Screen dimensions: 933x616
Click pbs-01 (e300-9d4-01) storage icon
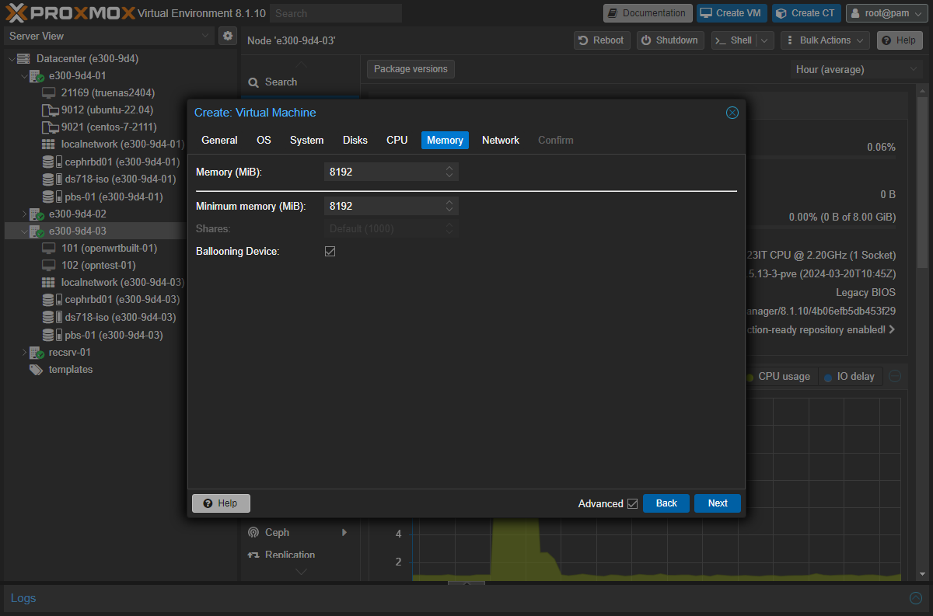[x=51, y=197]
